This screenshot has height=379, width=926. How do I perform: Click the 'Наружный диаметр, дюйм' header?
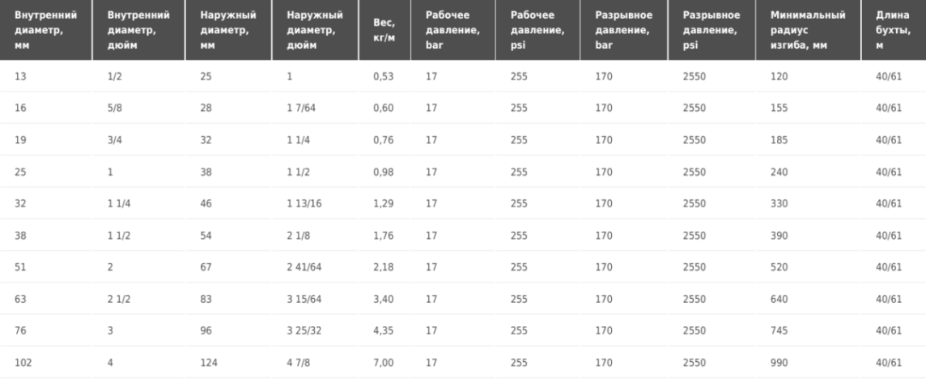[316, 30]
